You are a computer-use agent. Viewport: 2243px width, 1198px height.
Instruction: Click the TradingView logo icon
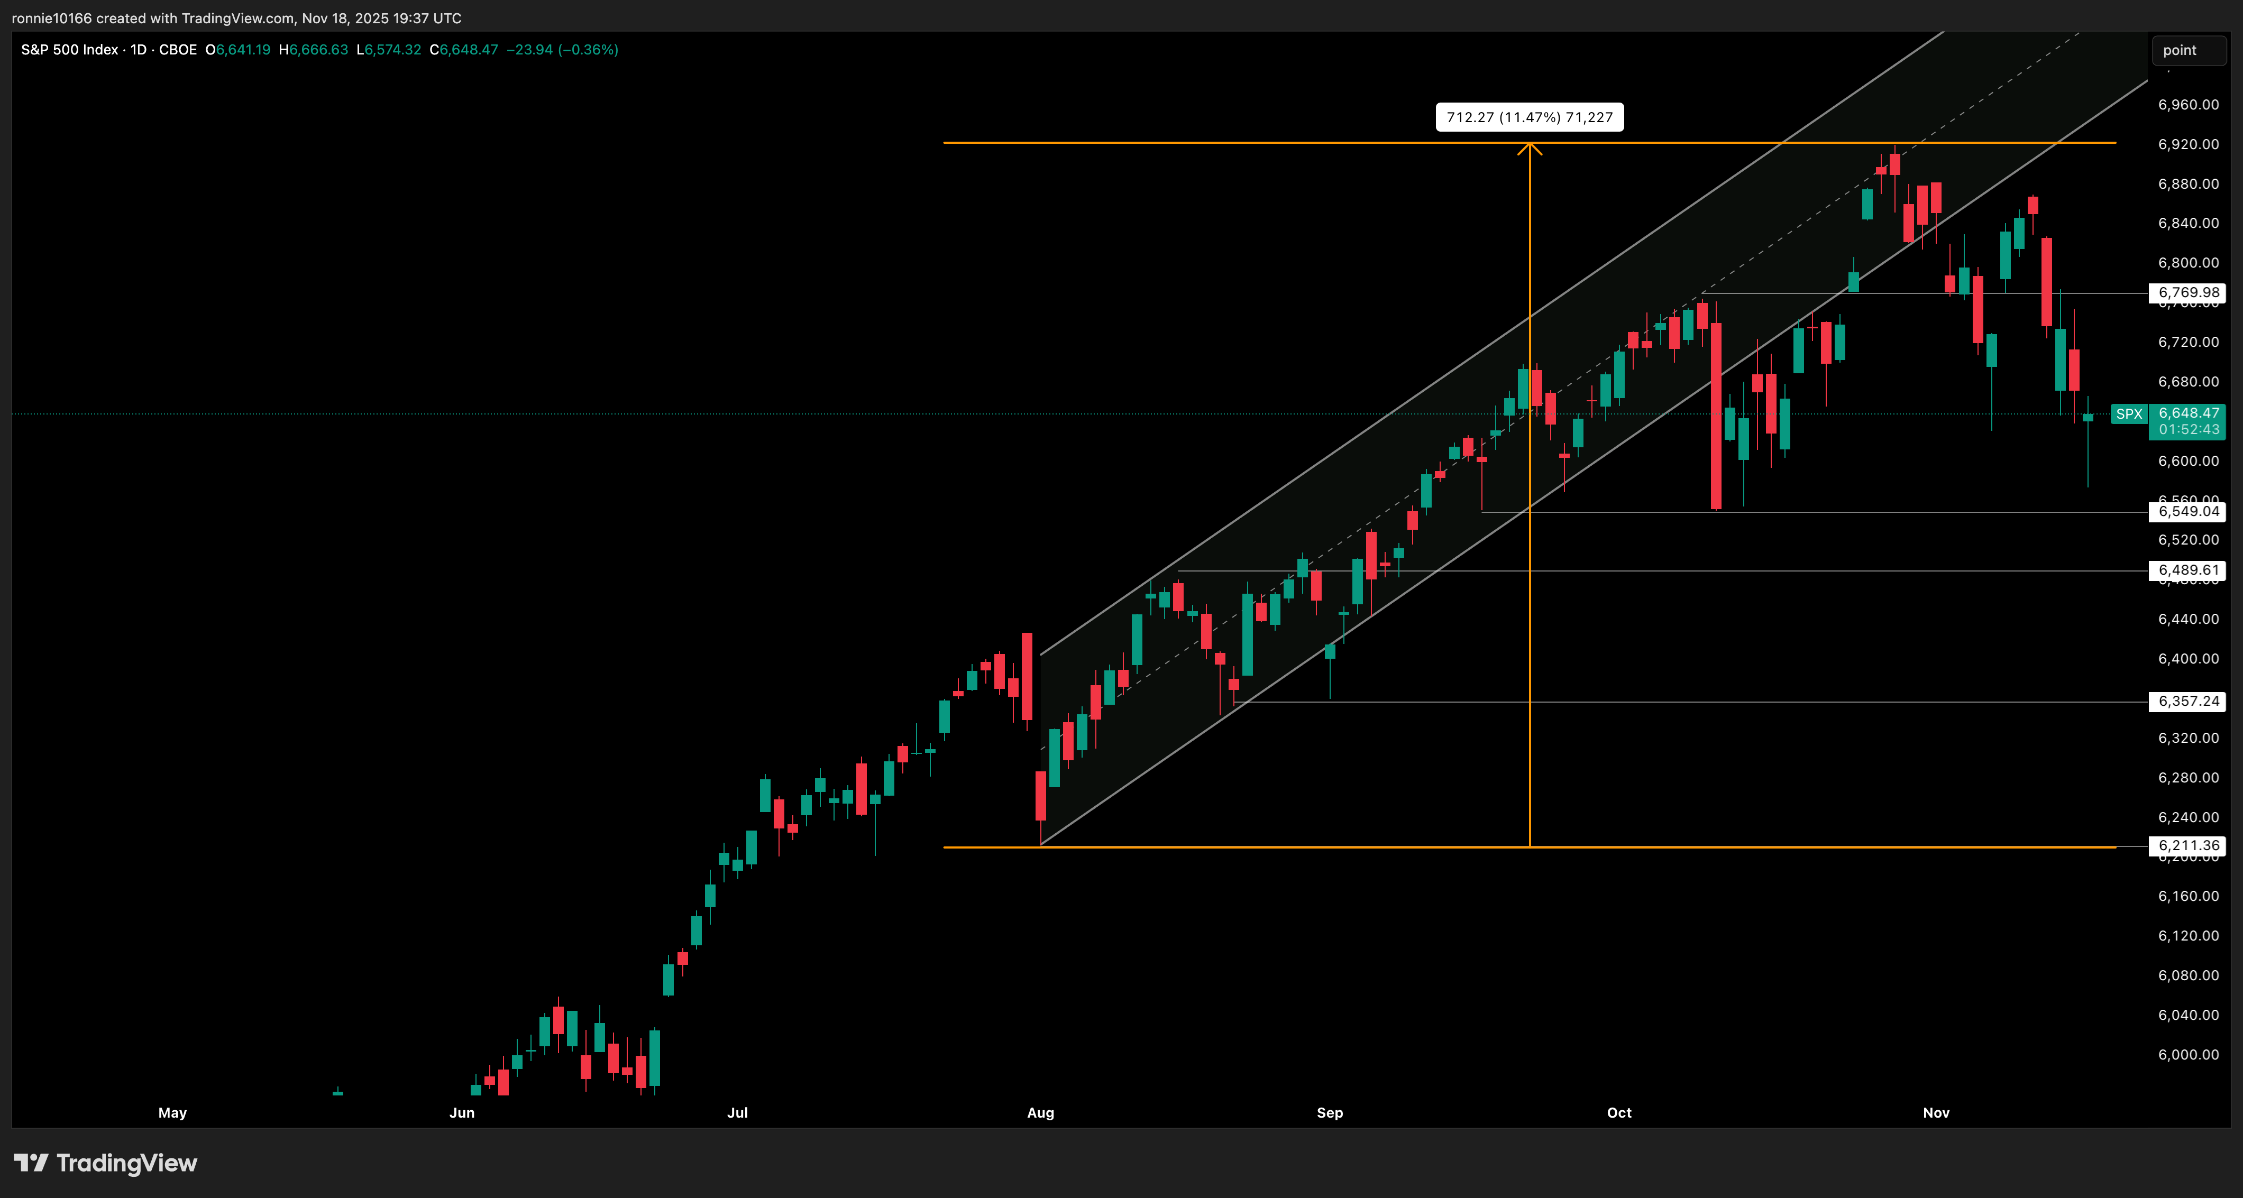pyautogui.click(x=32, y=1163)
